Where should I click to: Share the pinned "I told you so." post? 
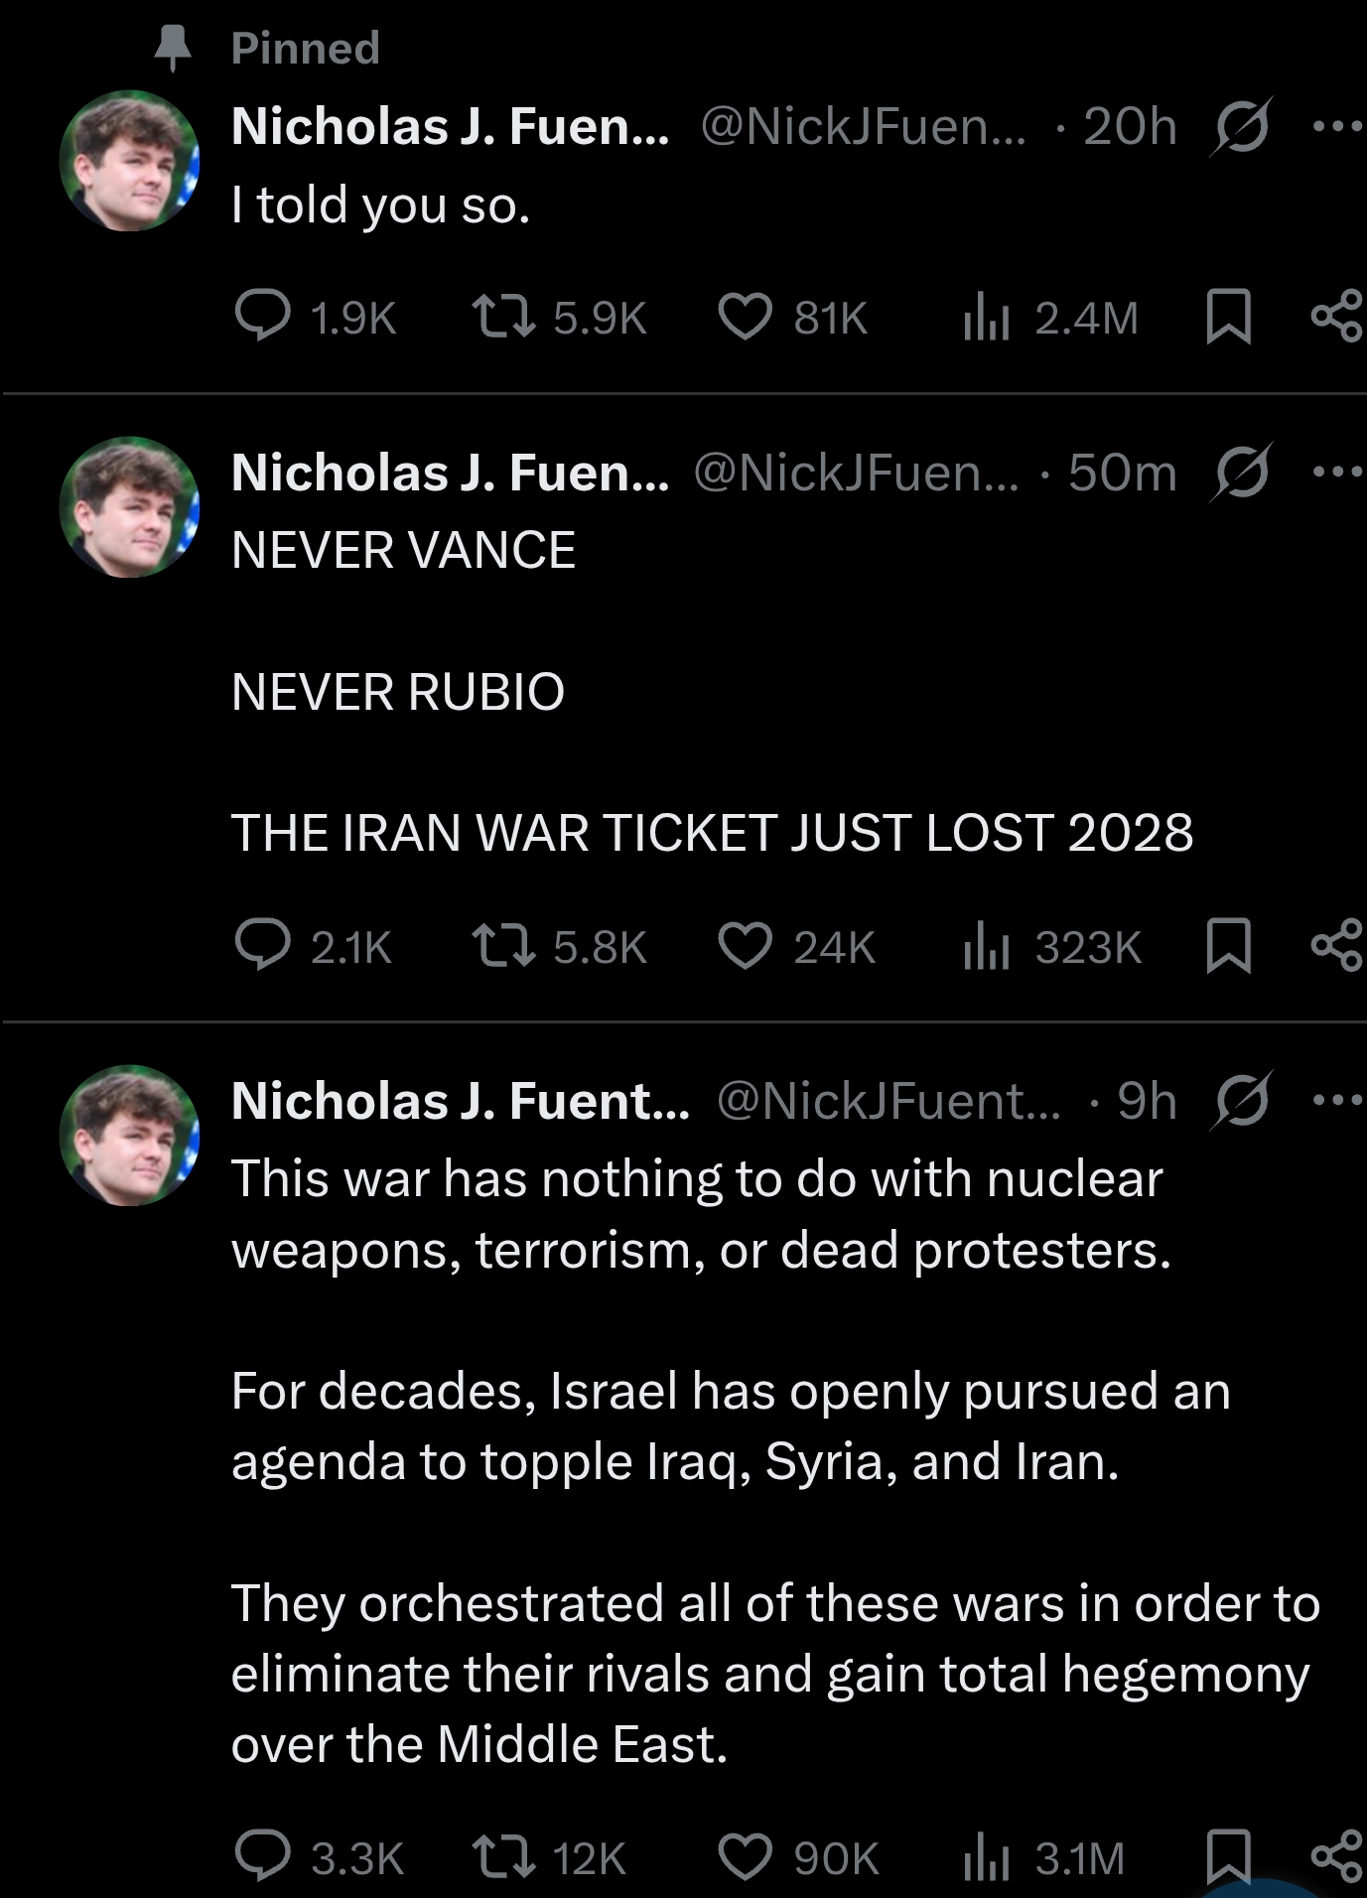pyautogui.click(x=1336, y=316)
